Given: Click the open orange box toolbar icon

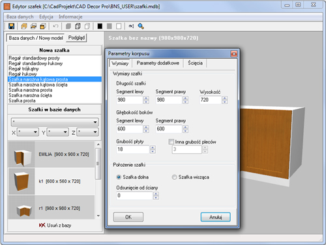Looking at the screenshot, I should [x=33, y=26].
